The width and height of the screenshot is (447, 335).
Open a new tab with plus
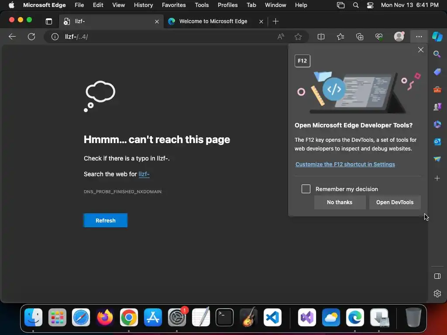point(276,21)
